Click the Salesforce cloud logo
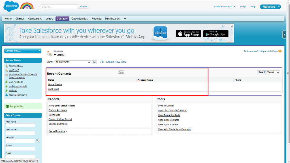 click(x=11, y=6)
